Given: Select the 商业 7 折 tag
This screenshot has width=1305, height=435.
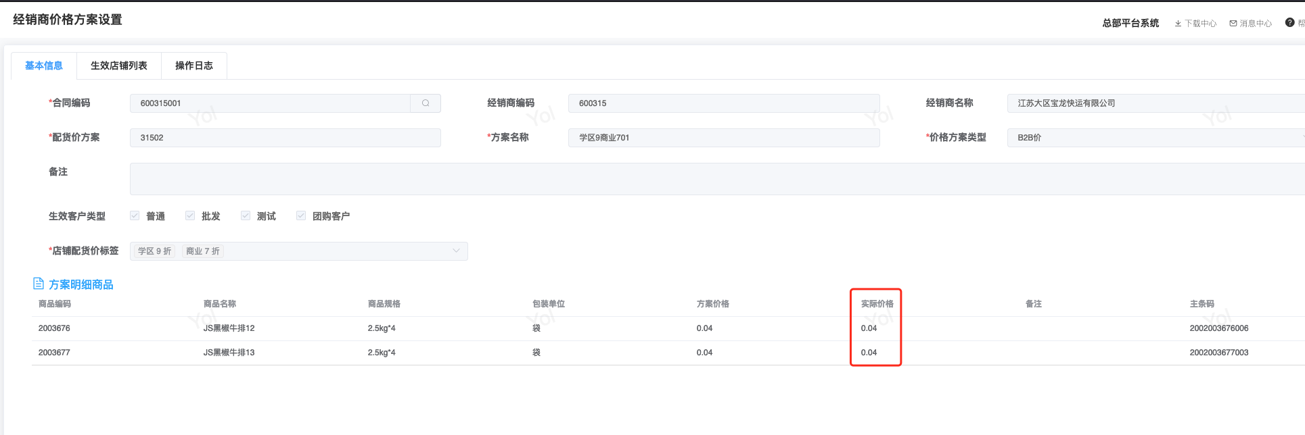Looking at the screenshot, I should tap(203, 251).
